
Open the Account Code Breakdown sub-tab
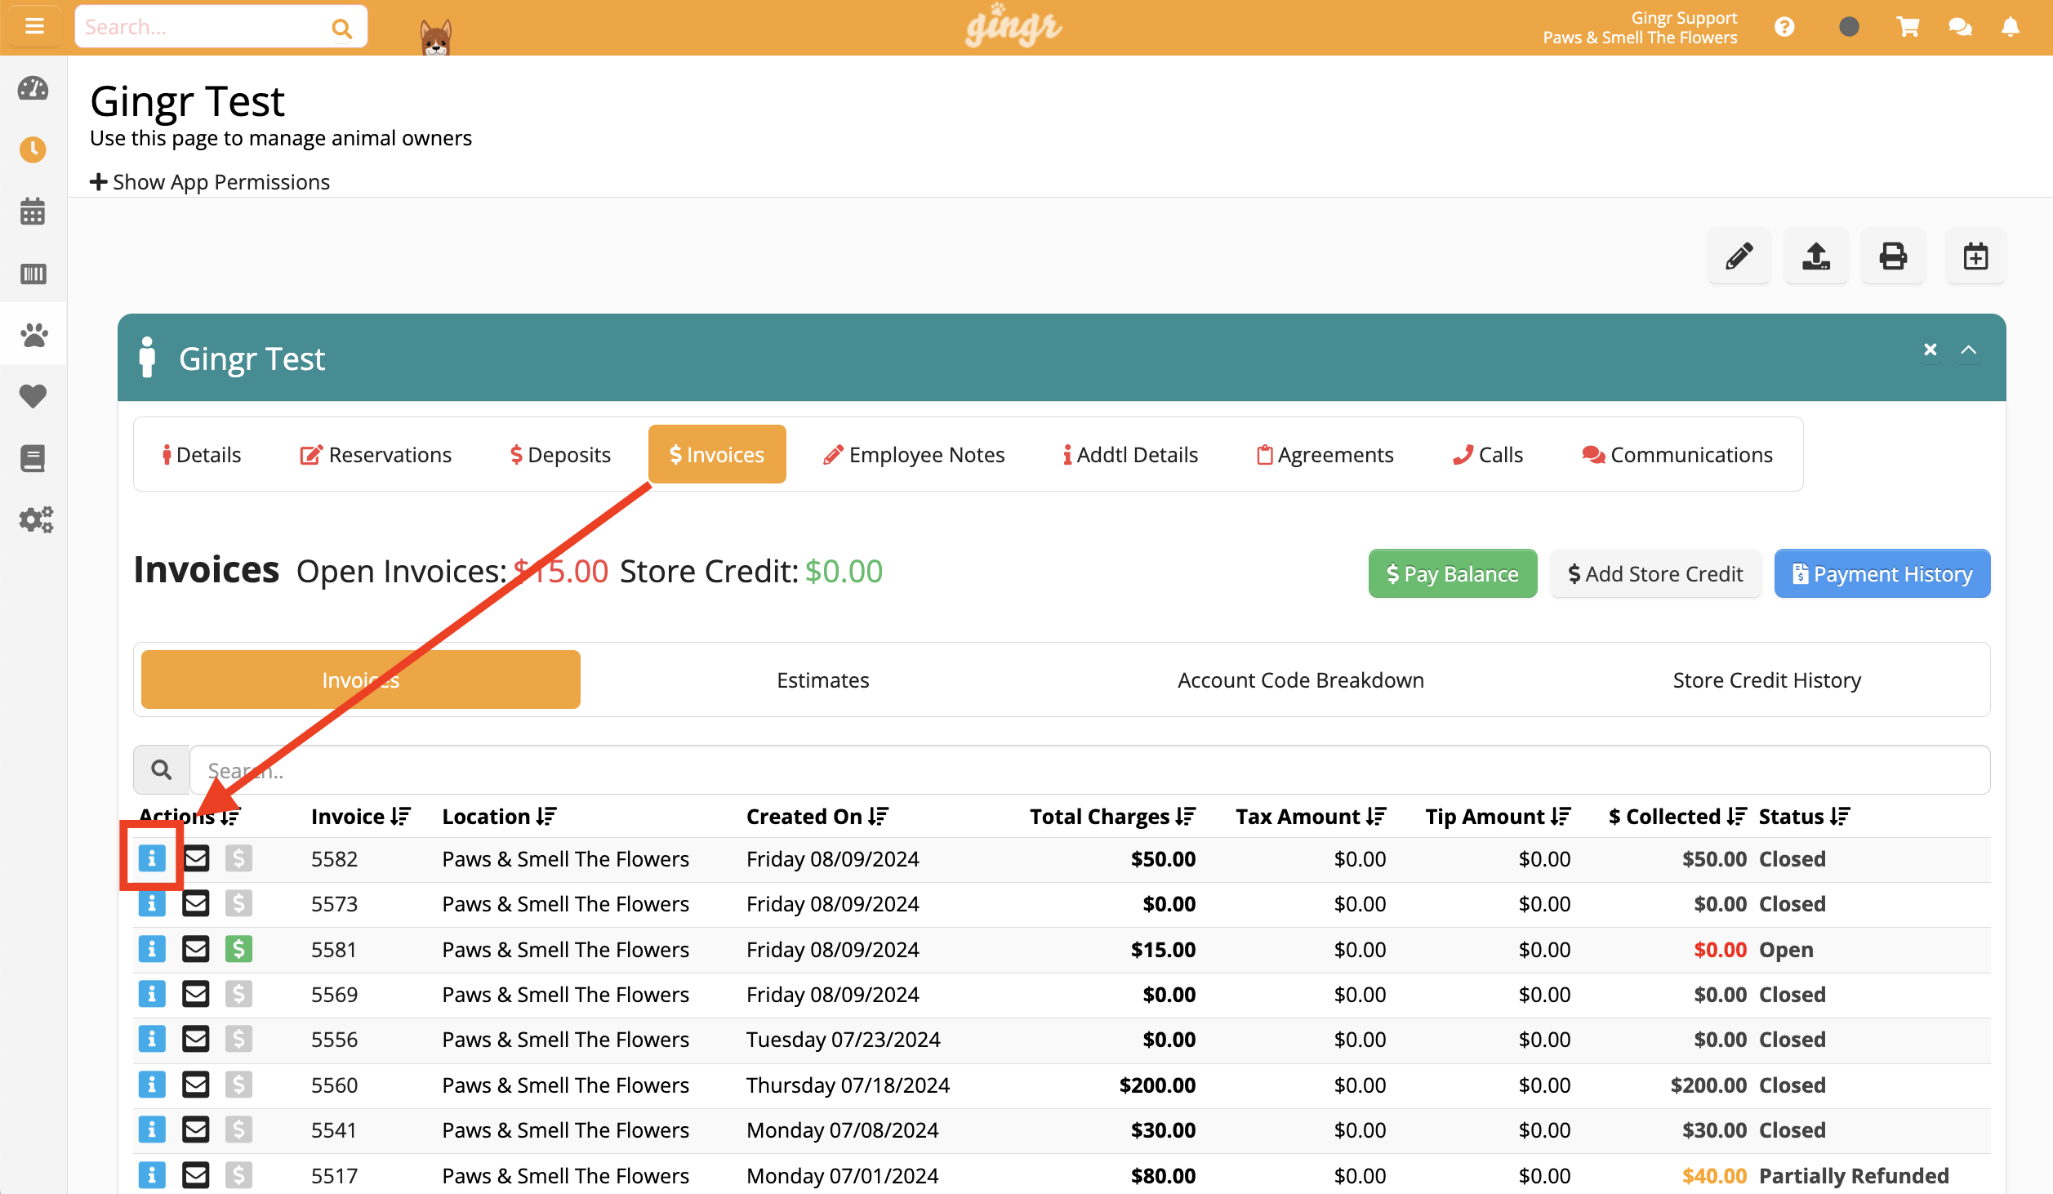click(1301, 680)
